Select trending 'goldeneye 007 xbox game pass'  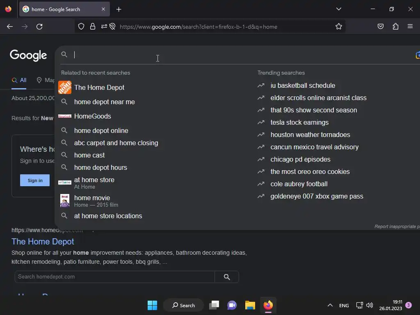click(x=317, y=196)
